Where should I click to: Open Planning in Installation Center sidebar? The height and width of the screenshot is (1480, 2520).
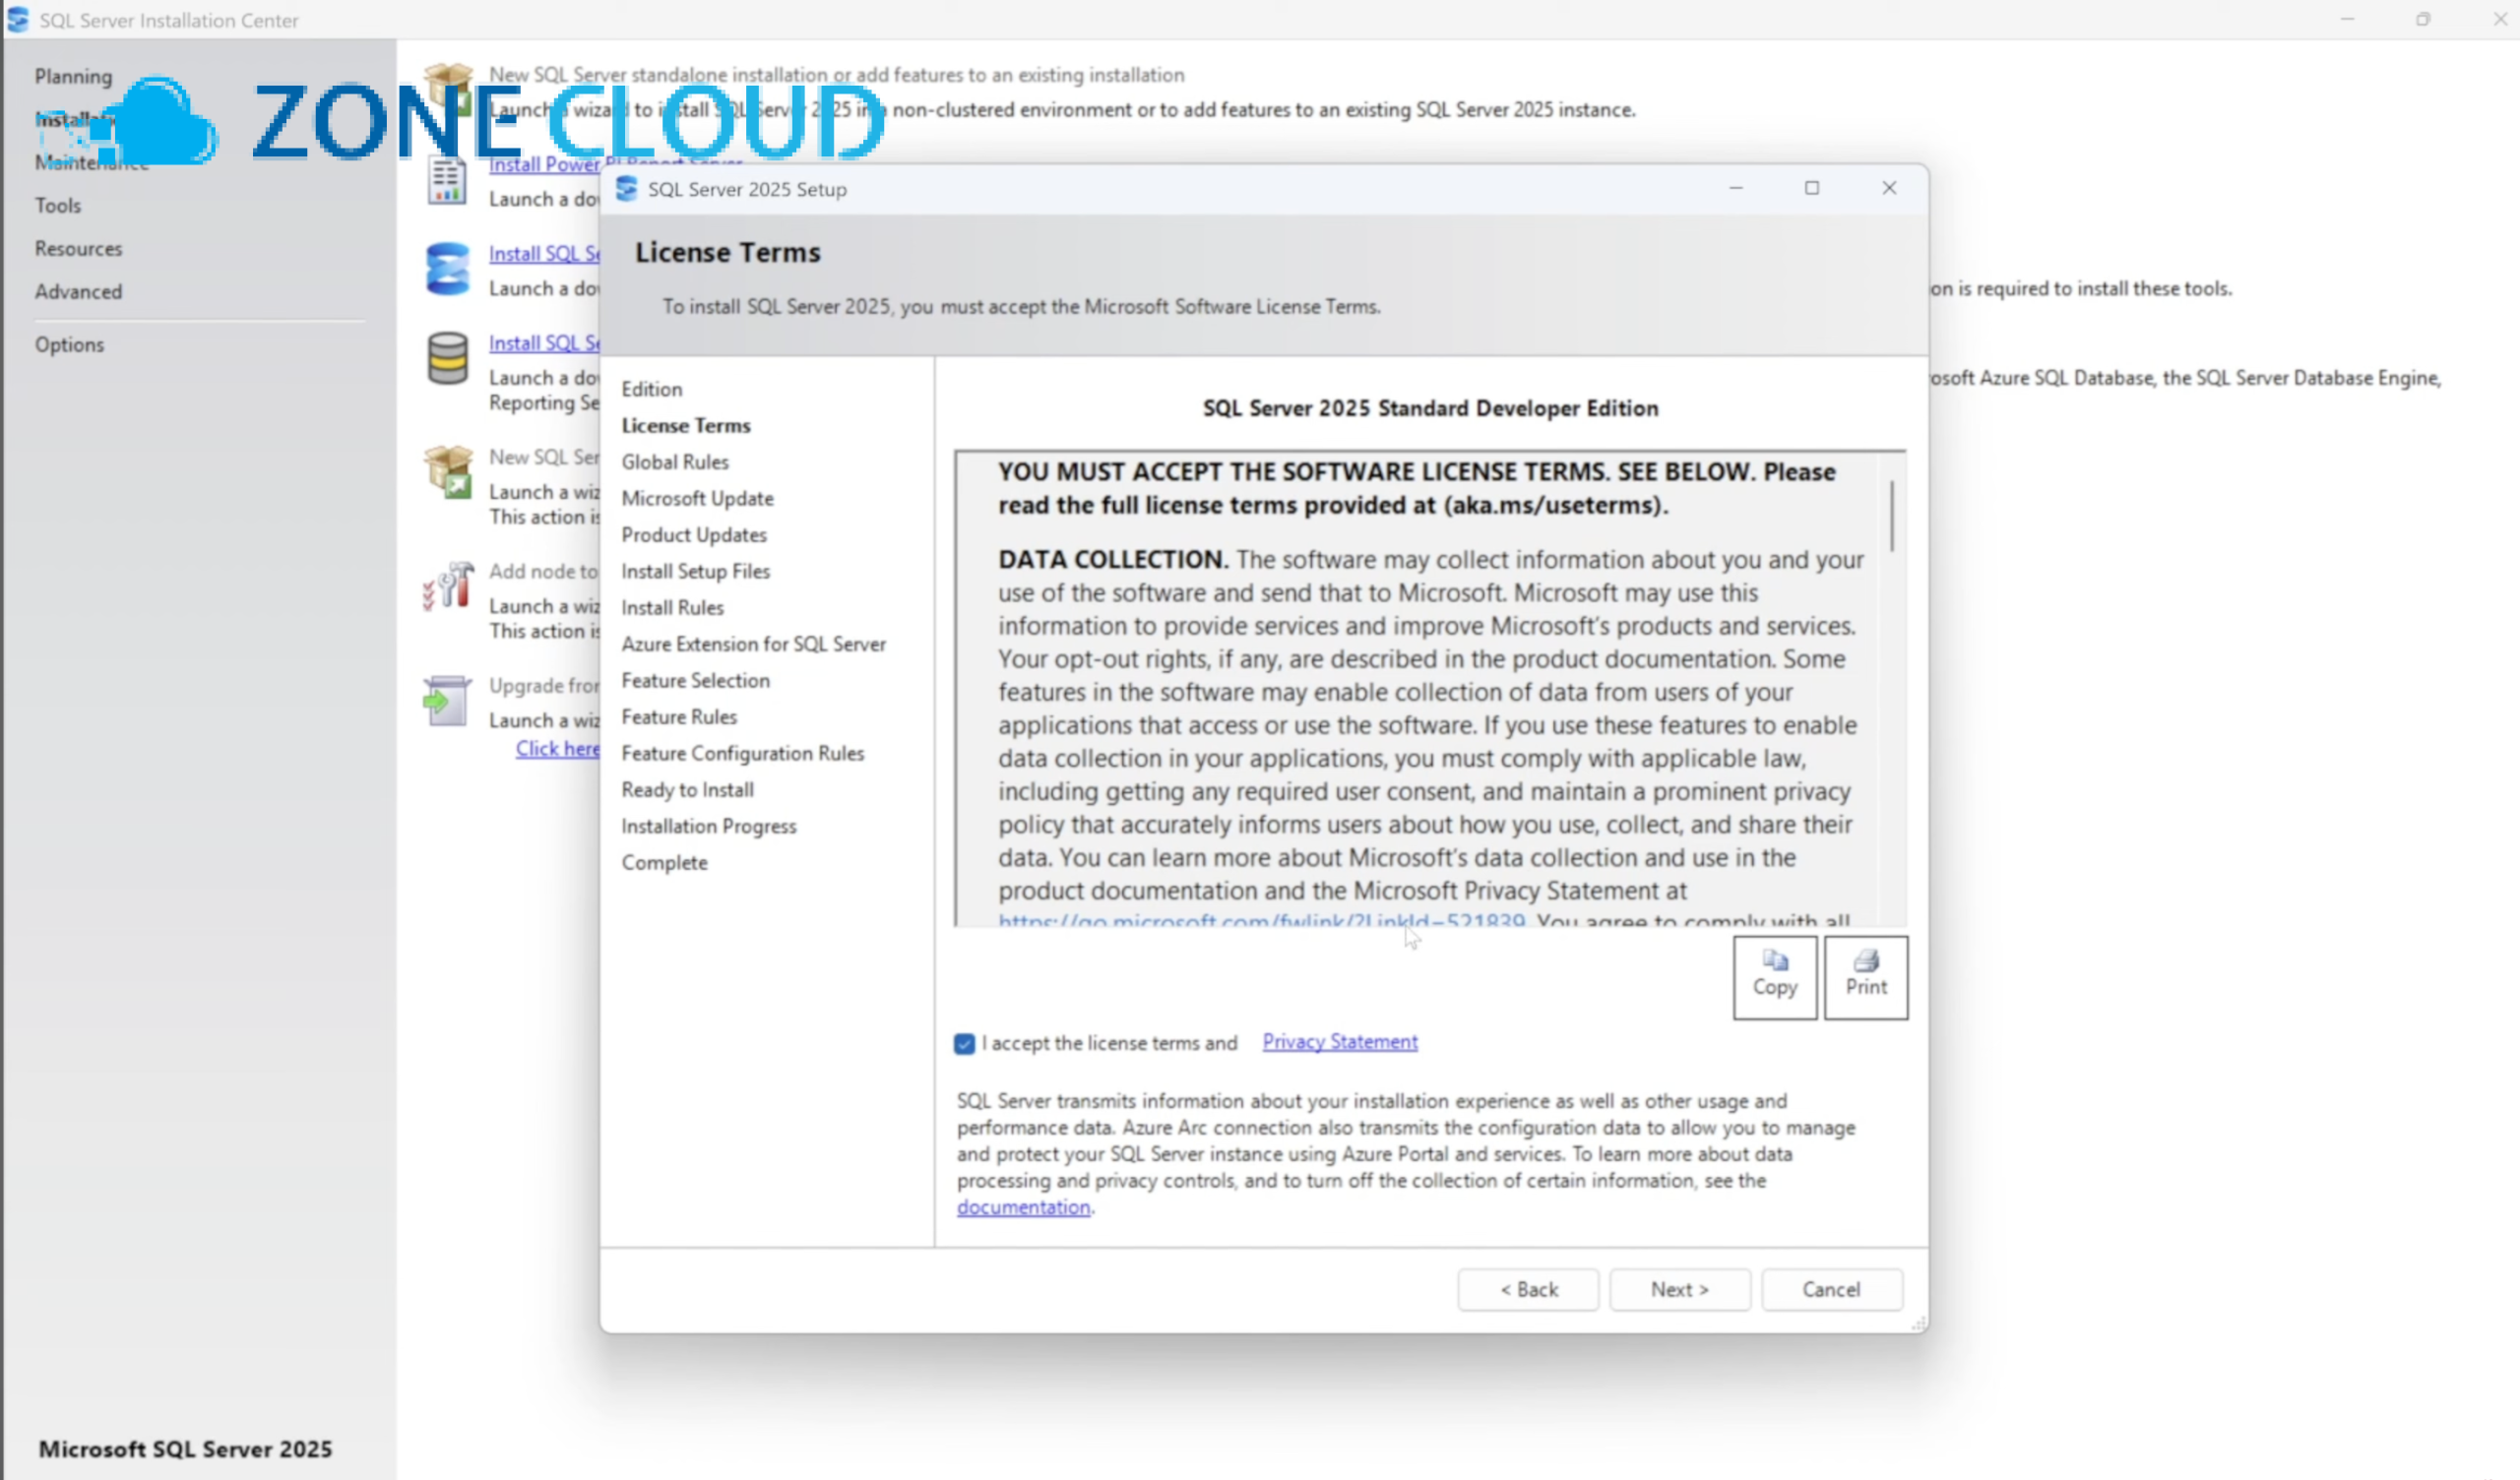(x=73, y=76)
